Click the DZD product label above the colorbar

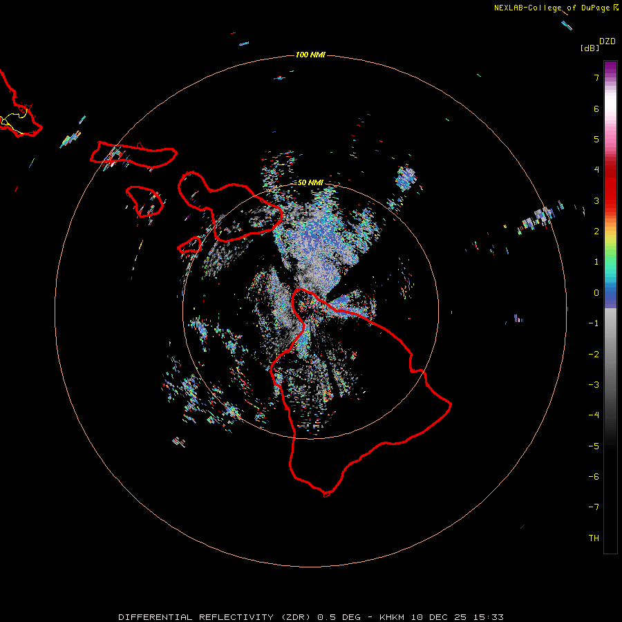pos(607,41)
